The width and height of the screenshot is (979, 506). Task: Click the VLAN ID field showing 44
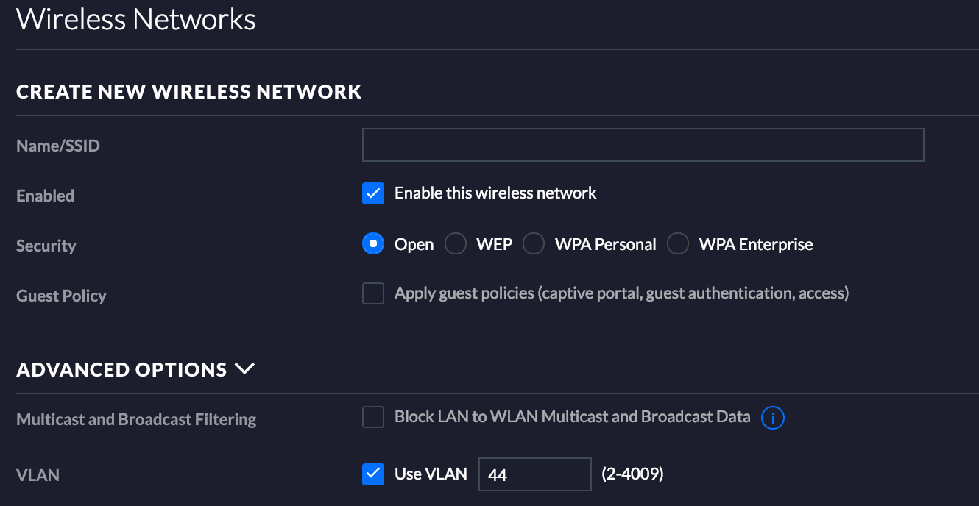(x=534, y=474)
